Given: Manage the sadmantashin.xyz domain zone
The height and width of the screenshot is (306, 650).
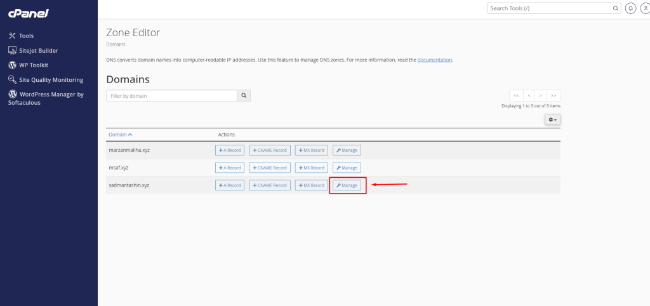Looking at the screenshot, I should click(347, 185).
